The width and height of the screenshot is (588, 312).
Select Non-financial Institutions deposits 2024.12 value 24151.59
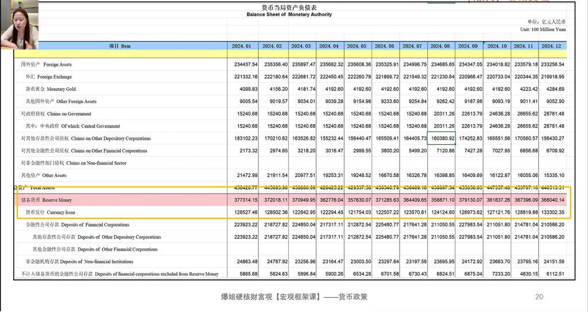click(x=554, y=261)
